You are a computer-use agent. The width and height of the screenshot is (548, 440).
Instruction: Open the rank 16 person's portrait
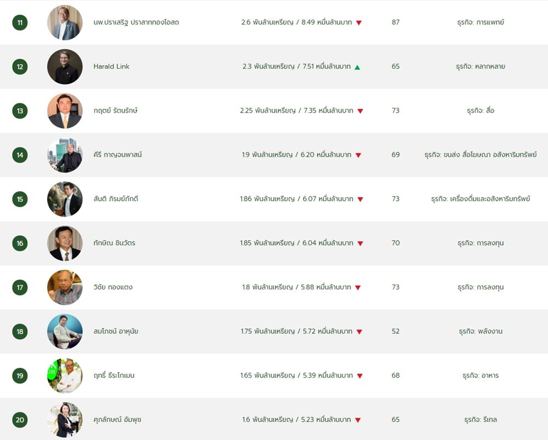point(65,243)
